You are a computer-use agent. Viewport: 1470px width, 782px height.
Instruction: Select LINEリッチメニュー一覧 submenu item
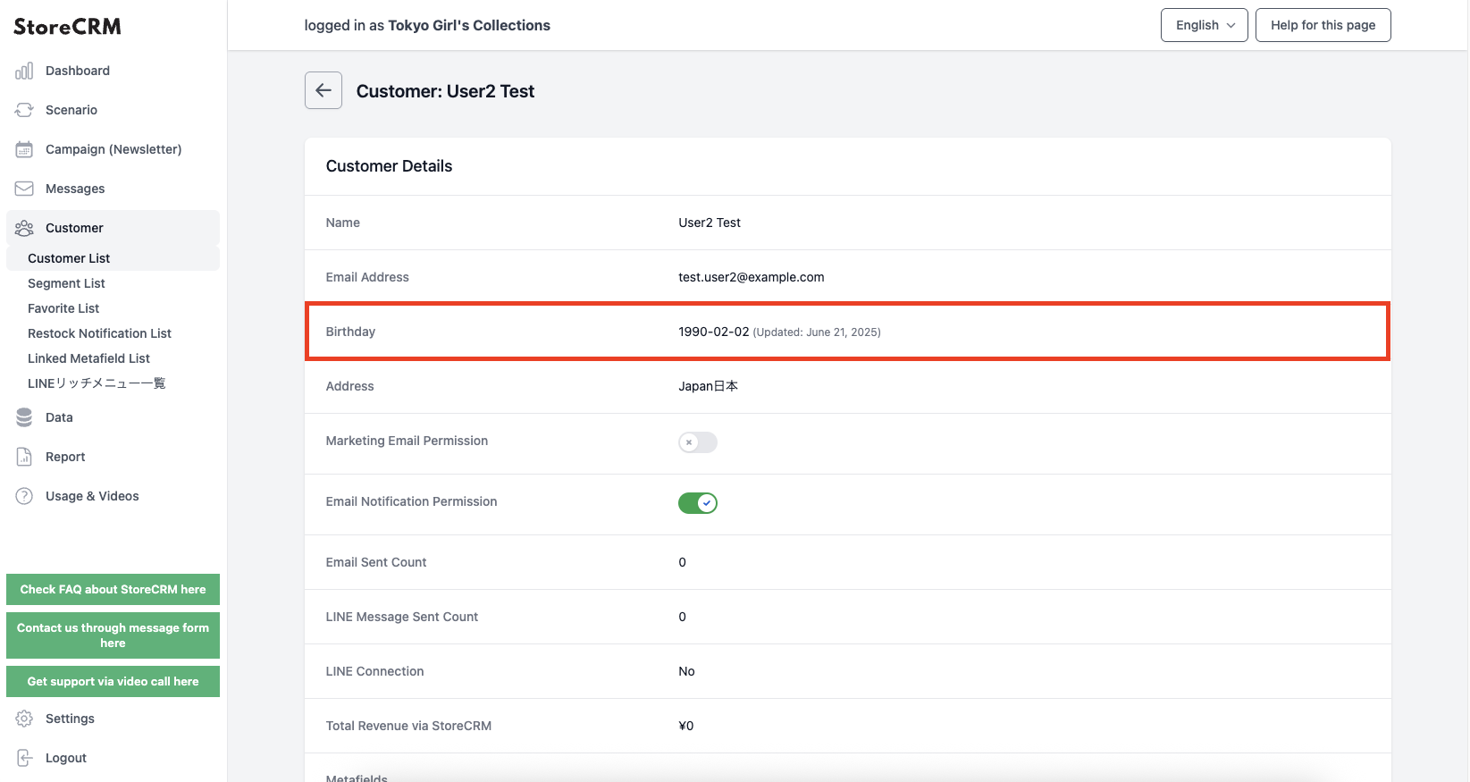(113, 383)
